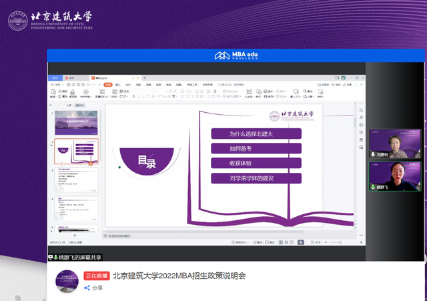Toggle bold formatting B

133,96
